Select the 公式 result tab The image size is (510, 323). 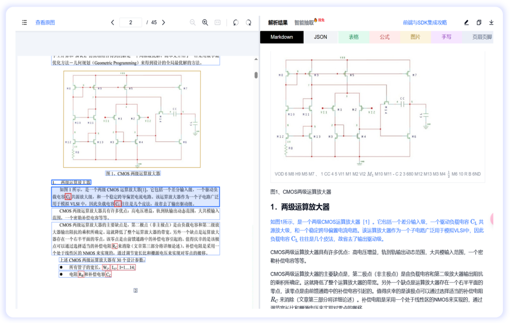click(x=384, y=37)
